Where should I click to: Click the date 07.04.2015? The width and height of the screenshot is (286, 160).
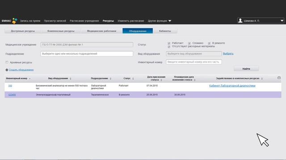(x=152, y=86)
